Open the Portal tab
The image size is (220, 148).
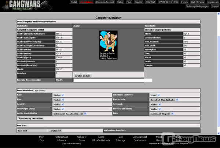click(x=74, y=2)
